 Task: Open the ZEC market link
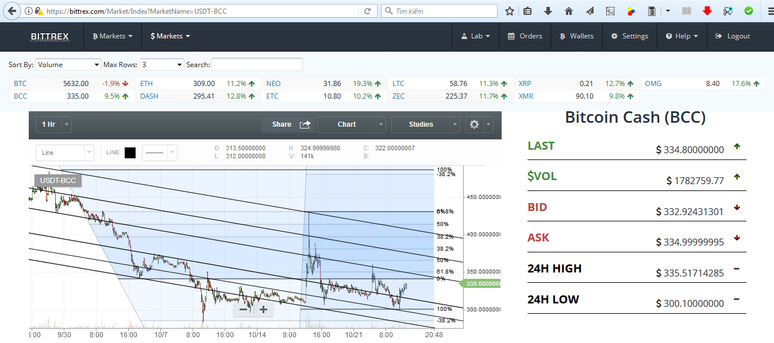point(398,96)
